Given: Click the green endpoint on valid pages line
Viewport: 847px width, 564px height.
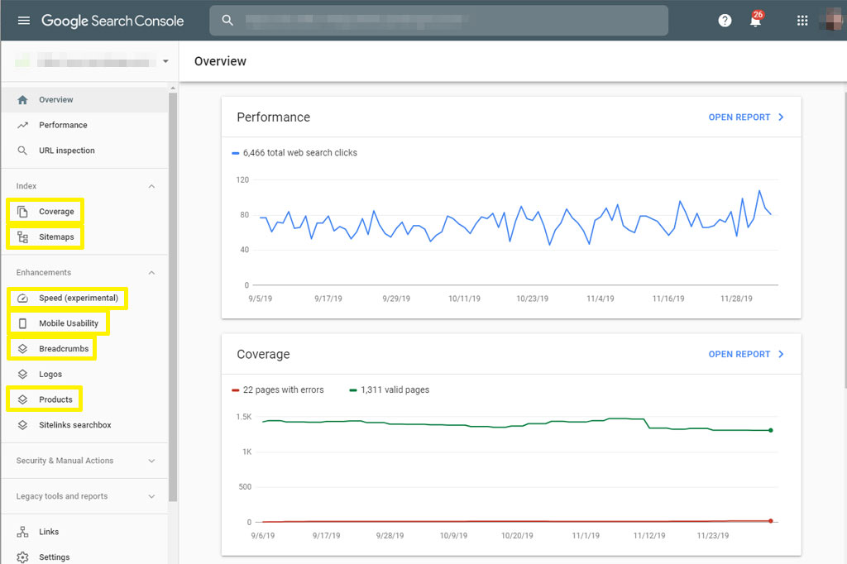Looking at the screenshot, I should (771, 431).
